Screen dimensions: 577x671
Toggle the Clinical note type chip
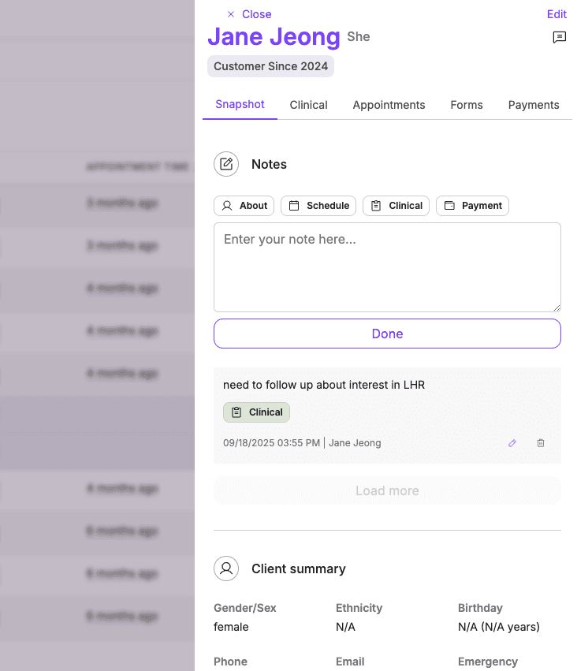(396, 205)
